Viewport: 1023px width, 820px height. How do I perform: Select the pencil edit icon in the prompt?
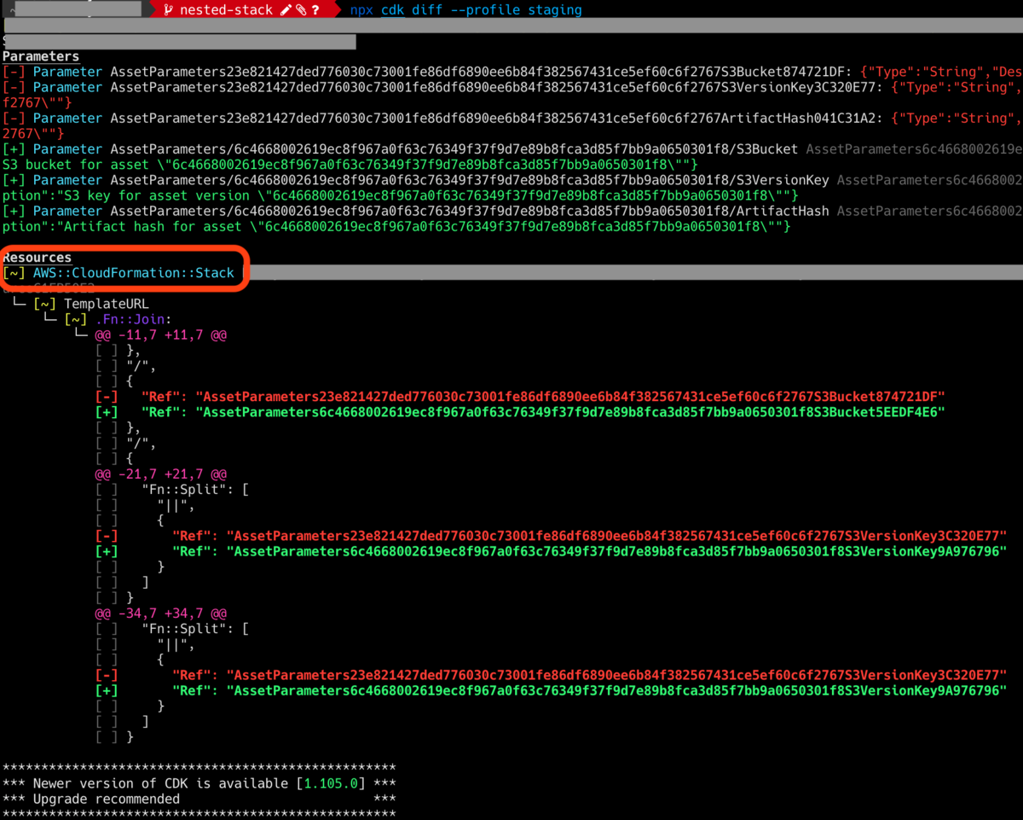click(x=285, y=9)
